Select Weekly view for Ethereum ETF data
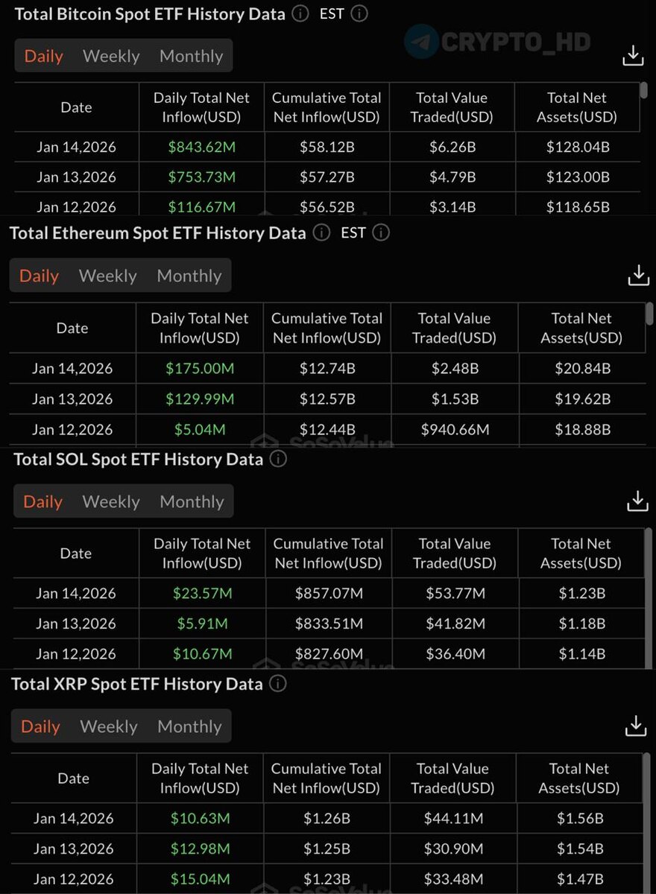Screen dimensions: 656x894 [107, 276]
